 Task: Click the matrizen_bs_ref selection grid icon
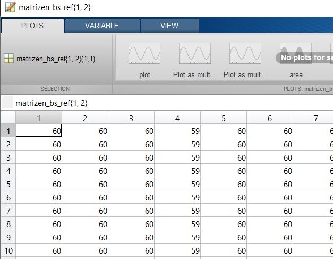[x=9, y=59]
